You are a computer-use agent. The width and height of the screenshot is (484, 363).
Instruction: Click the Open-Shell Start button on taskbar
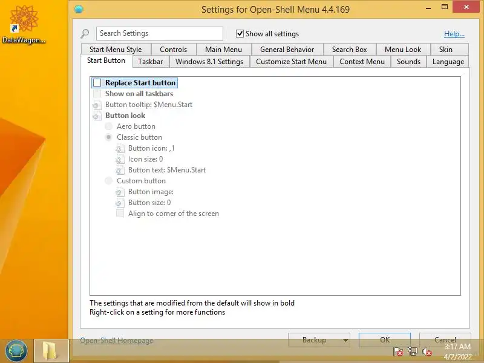pos(16,351)
